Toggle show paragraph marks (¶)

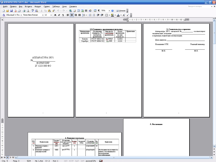(99, 11)
